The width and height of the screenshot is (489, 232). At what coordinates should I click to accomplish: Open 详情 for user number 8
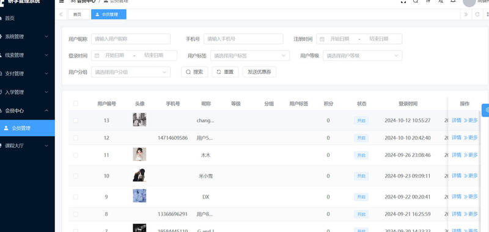tap(457, 214)
